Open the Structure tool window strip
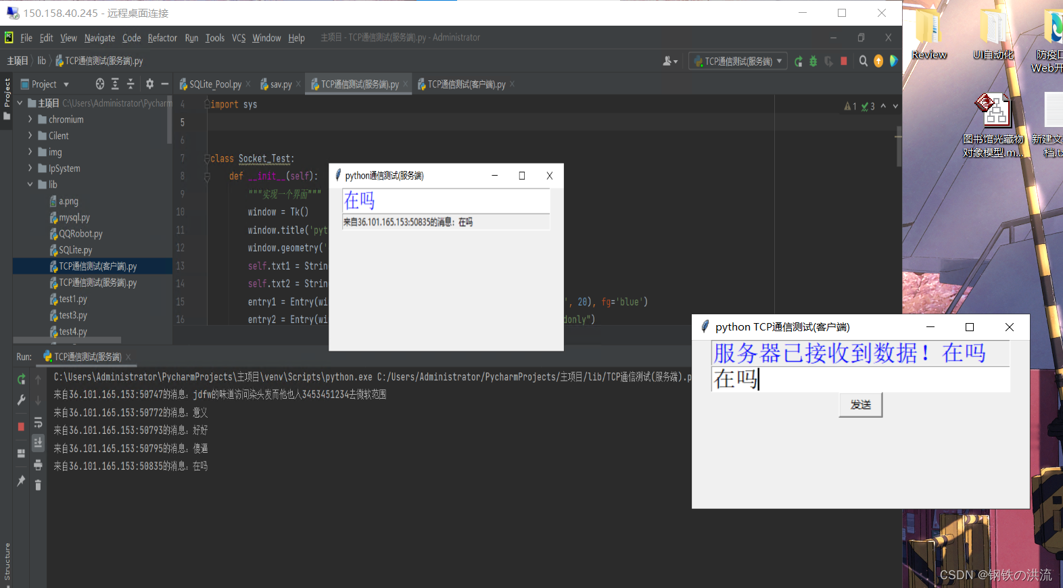1063x588 pixels. [7, 562]
